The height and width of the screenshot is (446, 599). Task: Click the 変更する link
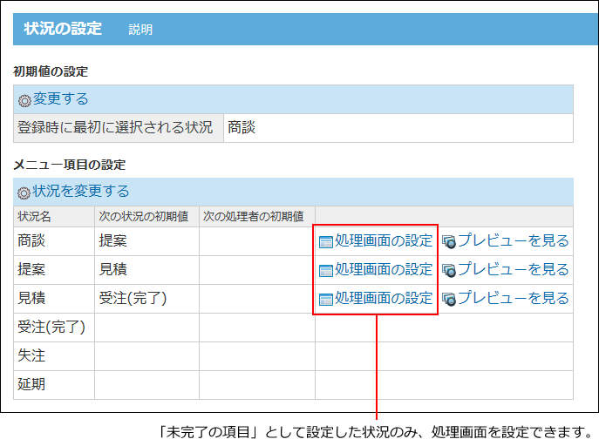tap(60, 98)
